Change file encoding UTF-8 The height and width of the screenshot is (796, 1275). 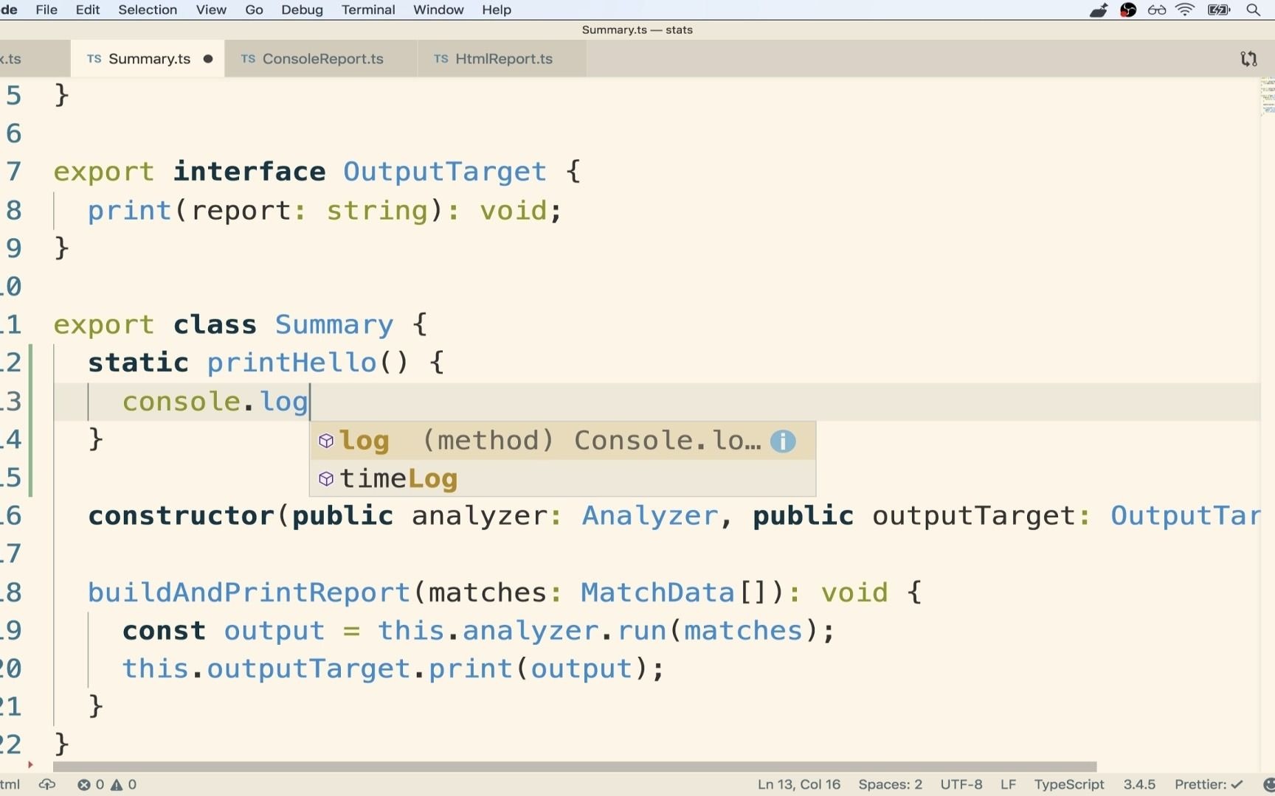click(961, 784)
